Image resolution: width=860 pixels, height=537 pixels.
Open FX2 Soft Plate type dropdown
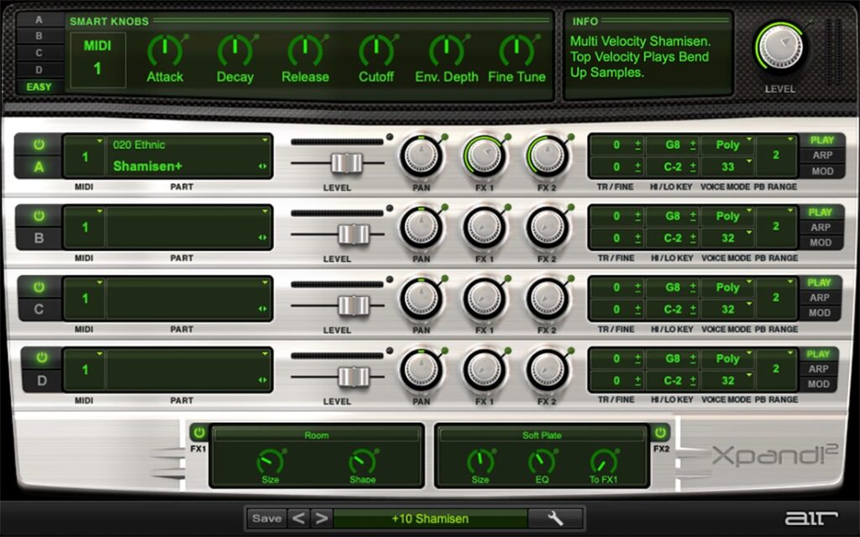click(x=542, y=435)
